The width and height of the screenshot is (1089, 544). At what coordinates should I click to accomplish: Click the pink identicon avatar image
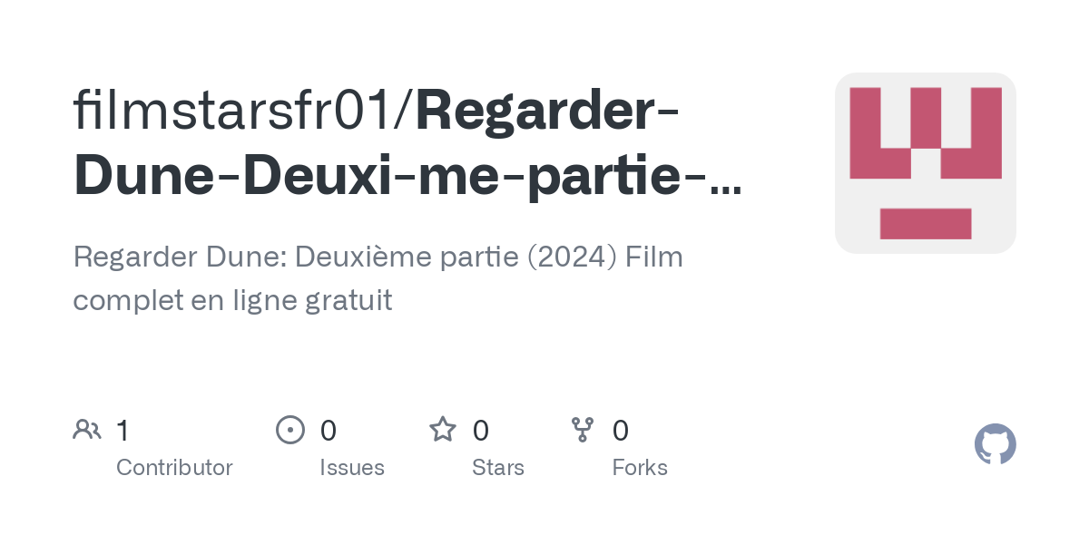[x=925, y=163]
